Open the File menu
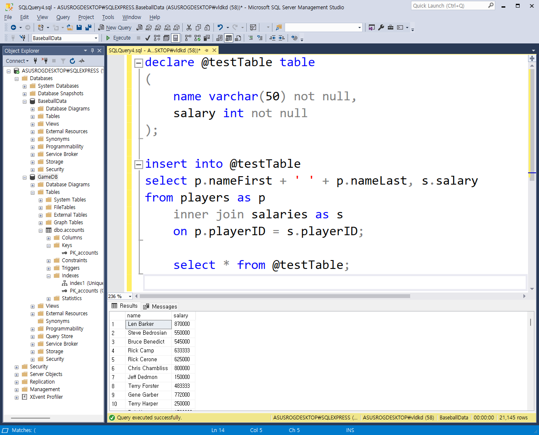 (x=8, y=17)
